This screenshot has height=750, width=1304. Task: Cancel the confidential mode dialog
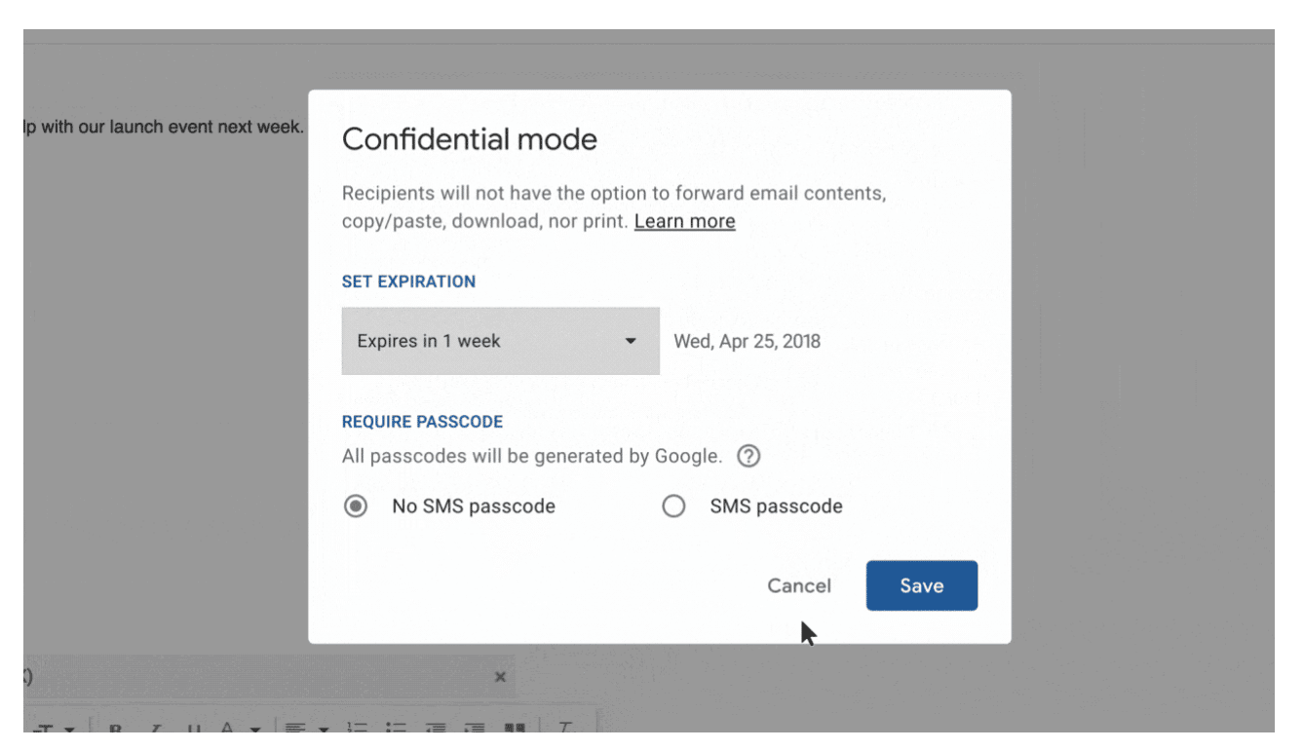798,585
